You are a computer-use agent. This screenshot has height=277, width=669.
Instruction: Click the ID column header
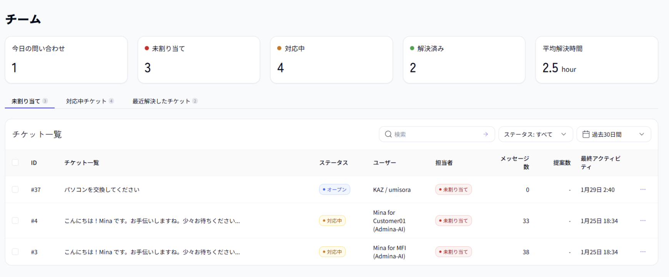tap(34, 163)
